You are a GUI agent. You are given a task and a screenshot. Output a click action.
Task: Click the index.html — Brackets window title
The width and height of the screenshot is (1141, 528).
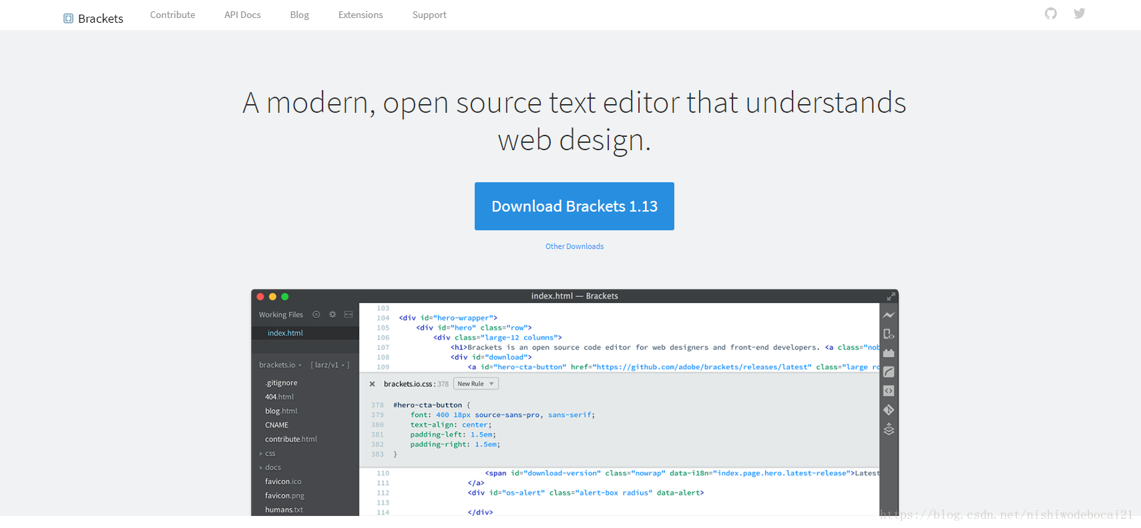575,296
